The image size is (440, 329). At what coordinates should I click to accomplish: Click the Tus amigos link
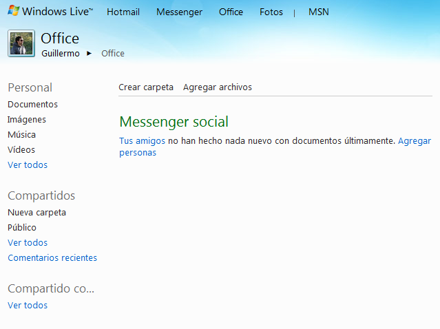tap(142, 141)
